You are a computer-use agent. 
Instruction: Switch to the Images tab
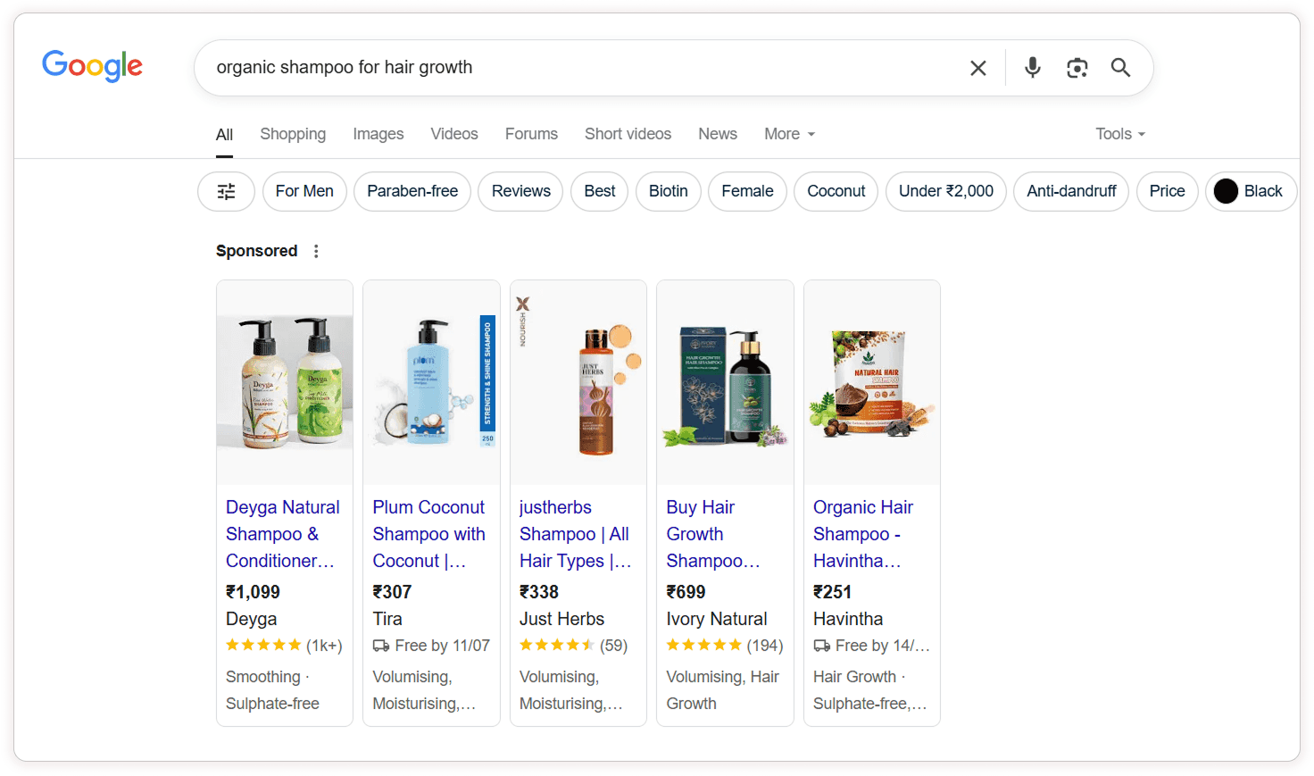coord(378,134)
